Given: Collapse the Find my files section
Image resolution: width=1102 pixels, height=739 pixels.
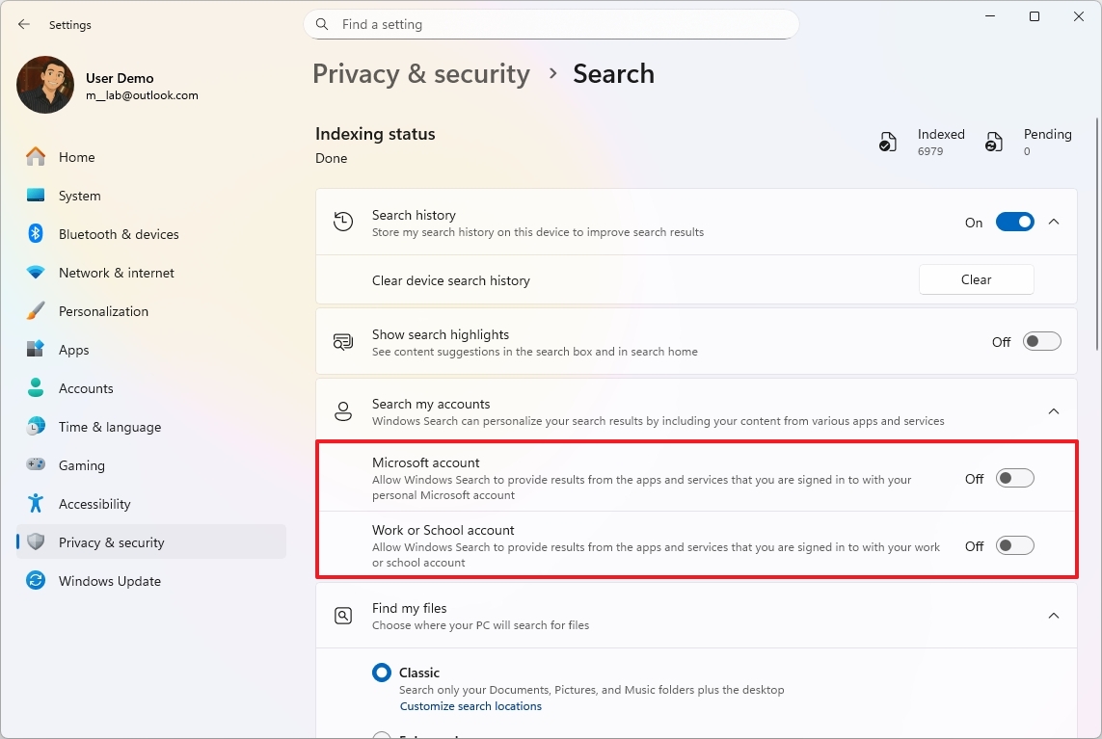Looking at the screenshot, I should (1054, 615).
